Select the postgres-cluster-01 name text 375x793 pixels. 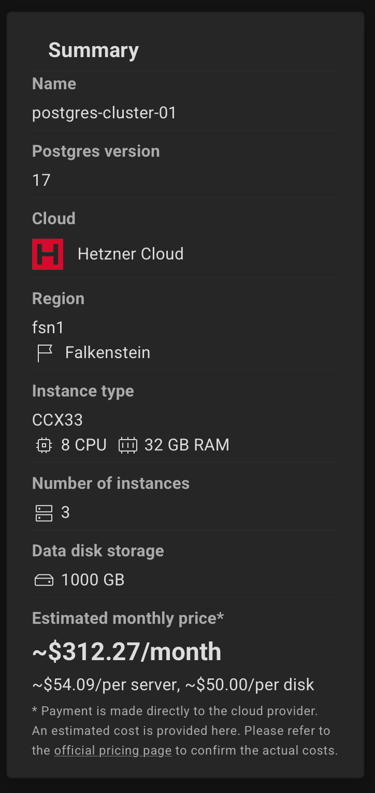[105, 113]
